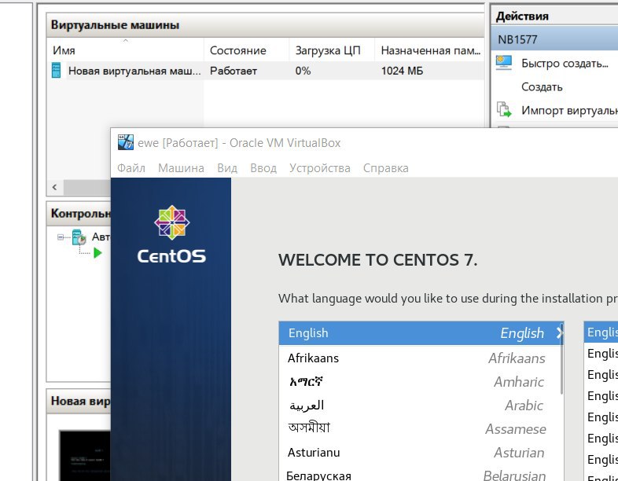Click the CentOS logo in installer

pos(172,234)
